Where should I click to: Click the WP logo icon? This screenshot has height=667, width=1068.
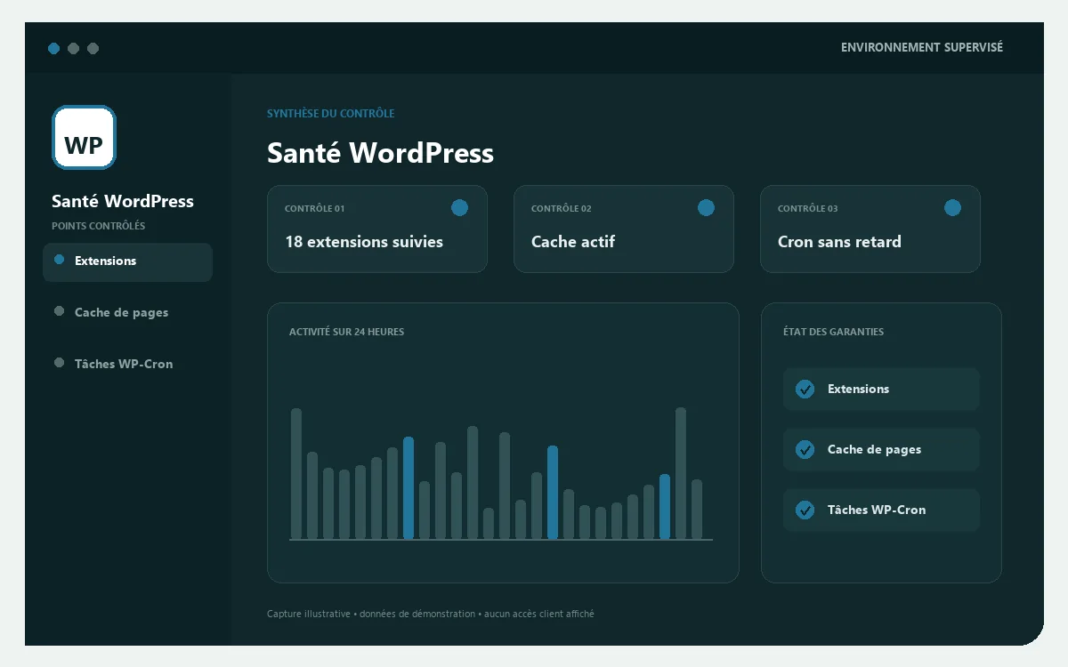[x=84, y=137]
